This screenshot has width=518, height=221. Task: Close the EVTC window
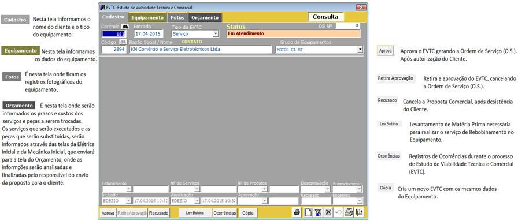[361, 8]
